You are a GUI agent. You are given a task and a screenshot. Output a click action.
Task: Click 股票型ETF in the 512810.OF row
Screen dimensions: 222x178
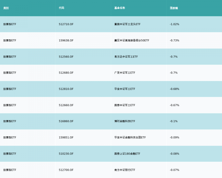coord(10,89)
